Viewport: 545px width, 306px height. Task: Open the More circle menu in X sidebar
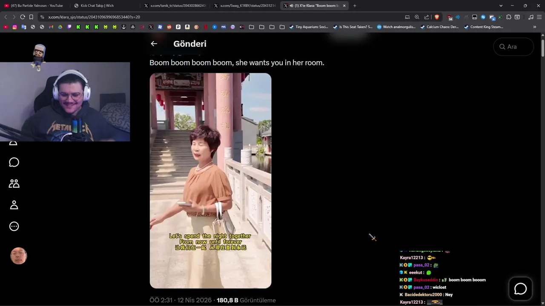coord(14,226)
